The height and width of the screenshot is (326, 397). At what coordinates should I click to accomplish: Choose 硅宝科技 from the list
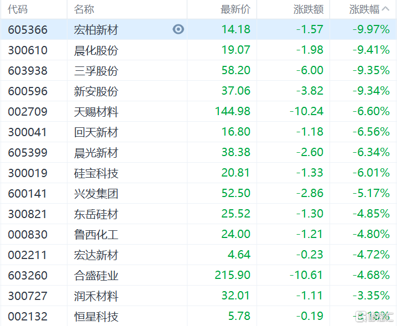(96, 173)
